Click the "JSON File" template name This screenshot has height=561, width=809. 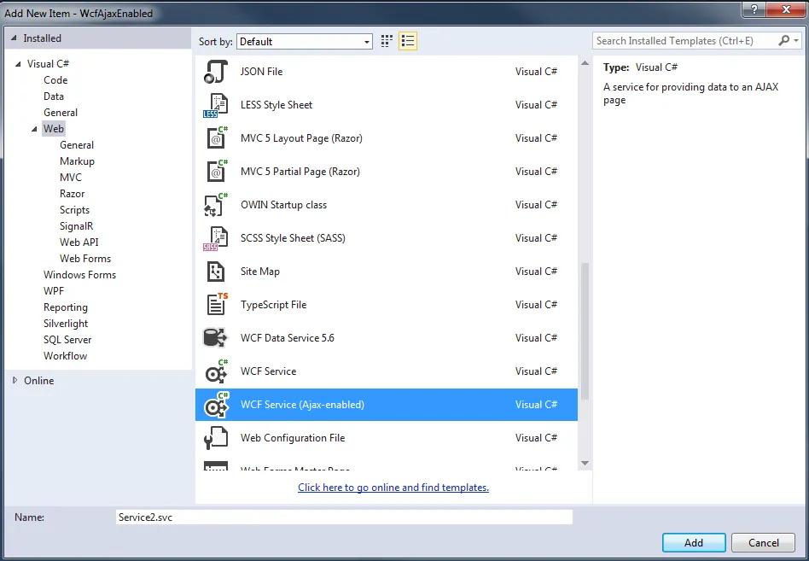coord(262,72)
